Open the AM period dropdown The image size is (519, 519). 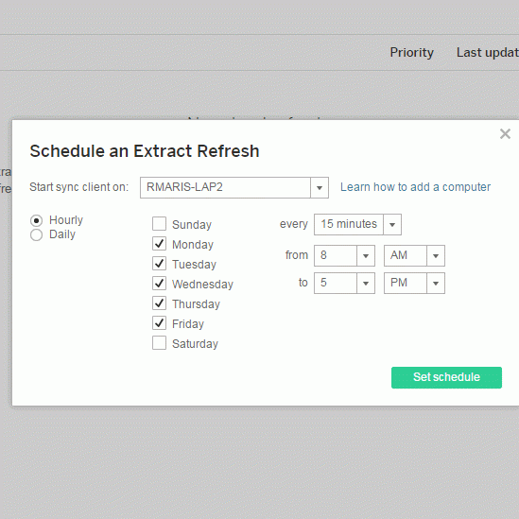pos(414,255)
